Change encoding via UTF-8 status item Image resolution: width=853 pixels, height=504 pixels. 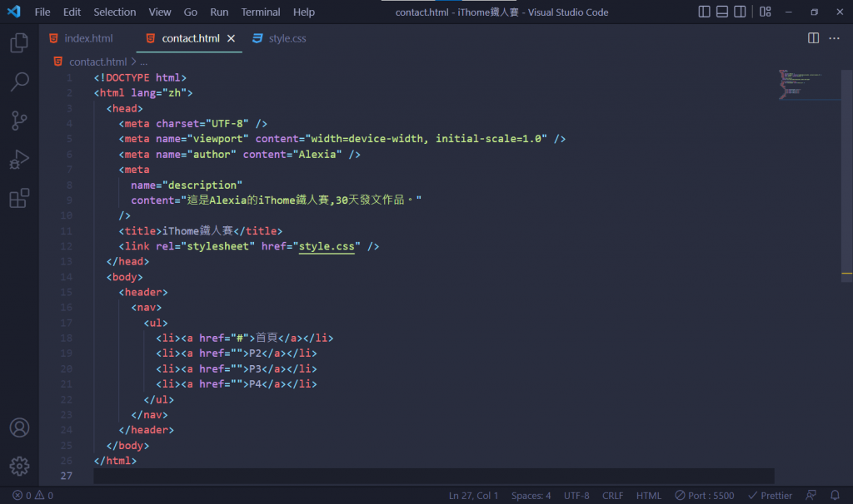[x=576, y=496]
